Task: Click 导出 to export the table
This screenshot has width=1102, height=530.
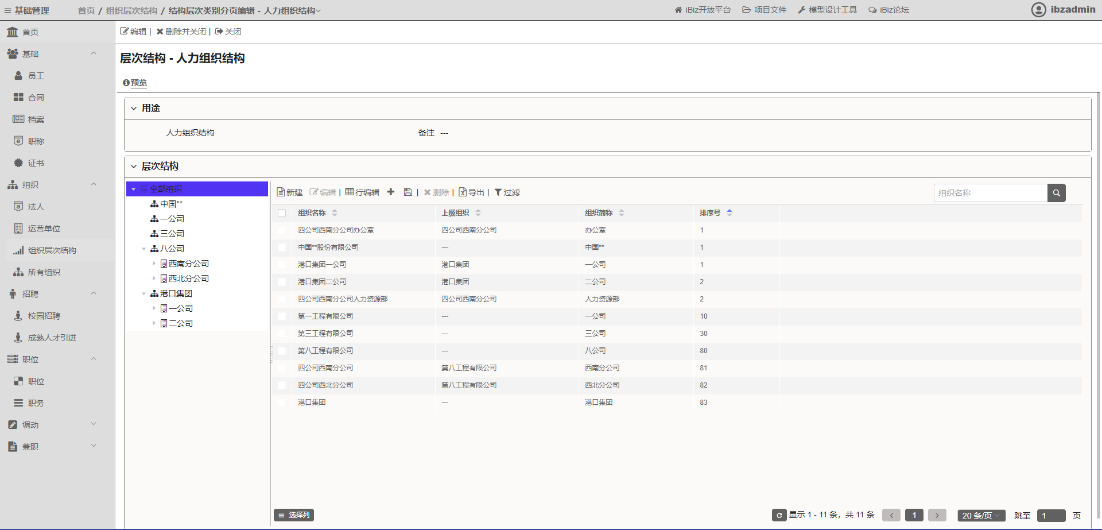Action: coord(471,192)
